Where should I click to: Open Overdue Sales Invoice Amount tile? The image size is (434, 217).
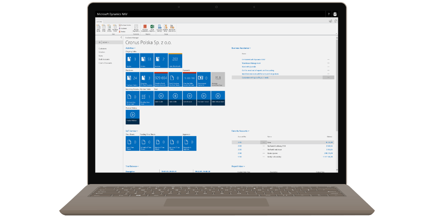point(189,79)
